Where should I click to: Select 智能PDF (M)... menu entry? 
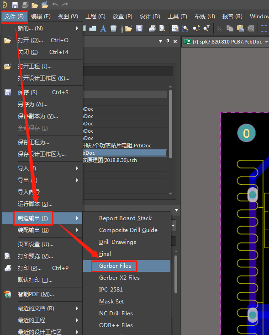point(42,294)
